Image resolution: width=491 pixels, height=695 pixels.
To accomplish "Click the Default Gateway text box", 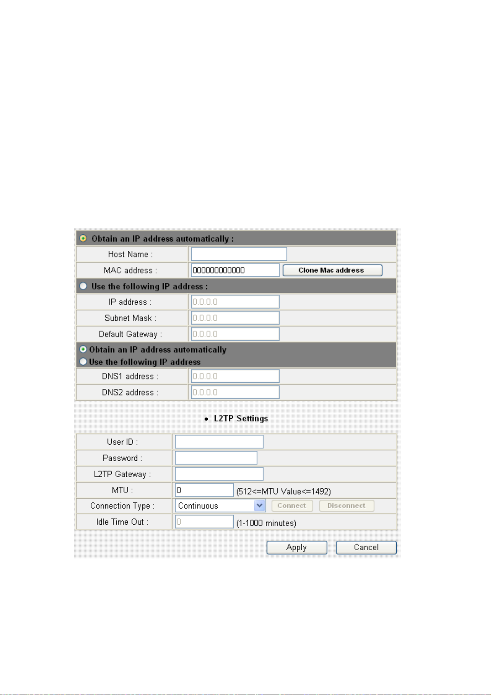I will (235, 334).
